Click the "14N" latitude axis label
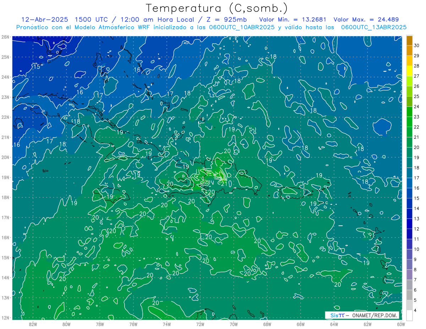Viewport: 426px width, 329px height. [x=5, y=278]
